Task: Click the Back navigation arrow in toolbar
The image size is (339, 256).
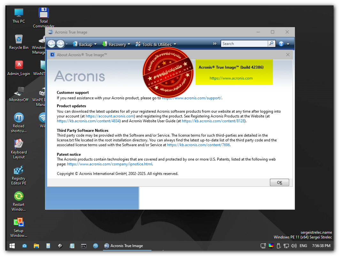Action: (51, 44)
